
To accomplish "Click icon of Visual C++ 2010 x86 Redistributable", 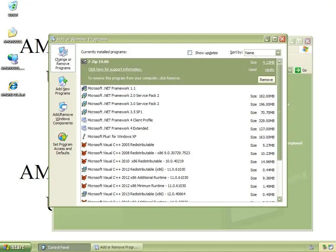I will click(x=84, y=161).
